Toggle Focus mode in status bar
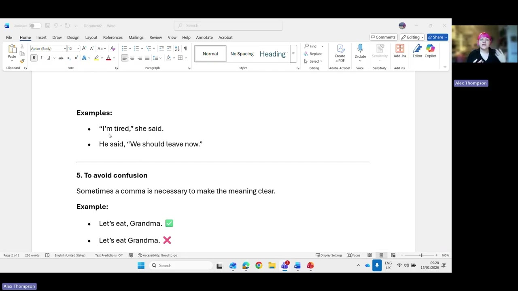 (x=354, y=255)
